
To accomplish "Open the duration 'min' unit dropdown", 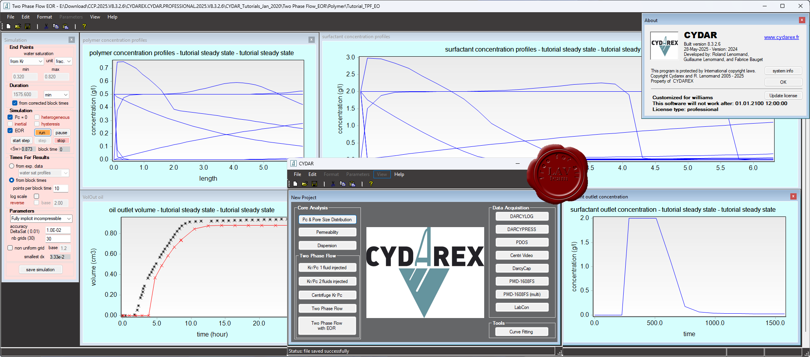I will pos(56,95).
